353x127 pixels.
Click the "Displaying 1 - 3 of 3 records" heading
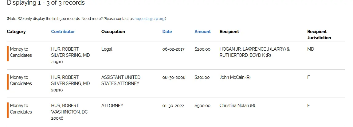pos(46,3)
